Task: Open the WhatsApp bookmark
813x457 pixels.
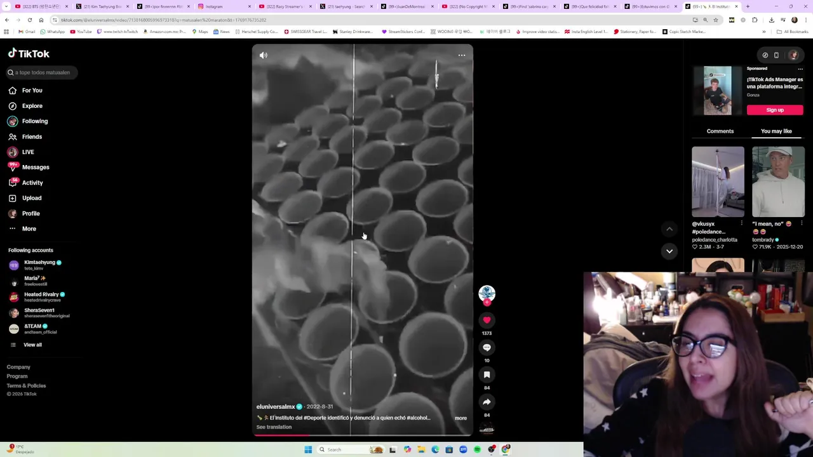Action: click(x=53, y=32)
